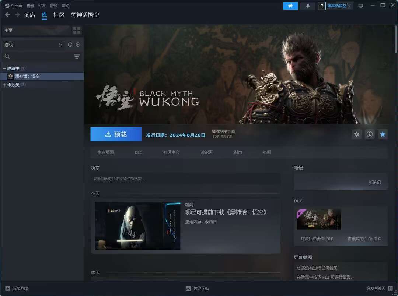Show game info icon
The height and width of the screenshot is (296, 398).
[370, 134]
